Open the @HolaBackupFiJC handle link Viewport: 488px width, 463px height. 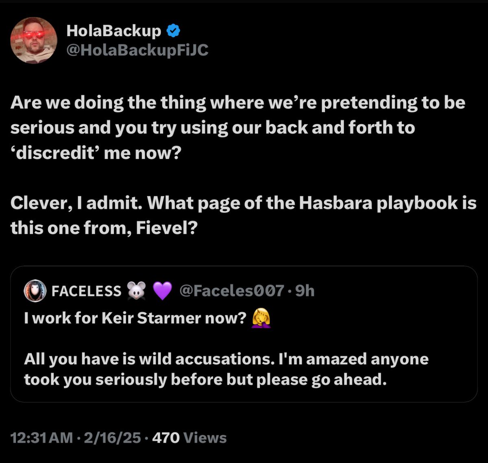click(x=137, y=50)
